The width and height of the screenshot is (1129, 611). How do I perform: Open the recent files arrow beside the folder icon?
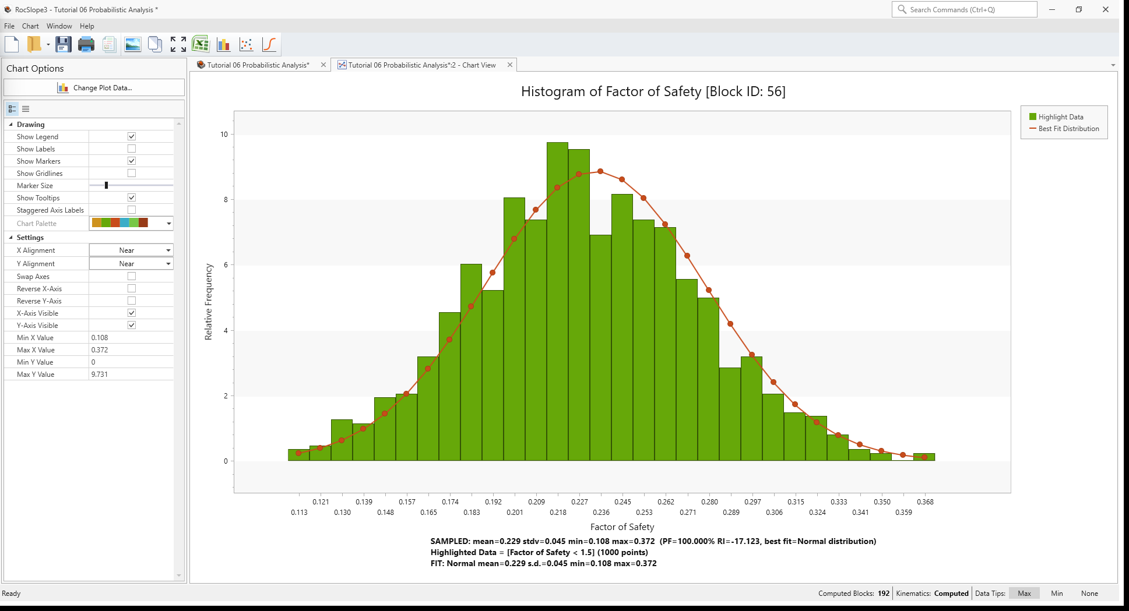[x=48, y=45]
